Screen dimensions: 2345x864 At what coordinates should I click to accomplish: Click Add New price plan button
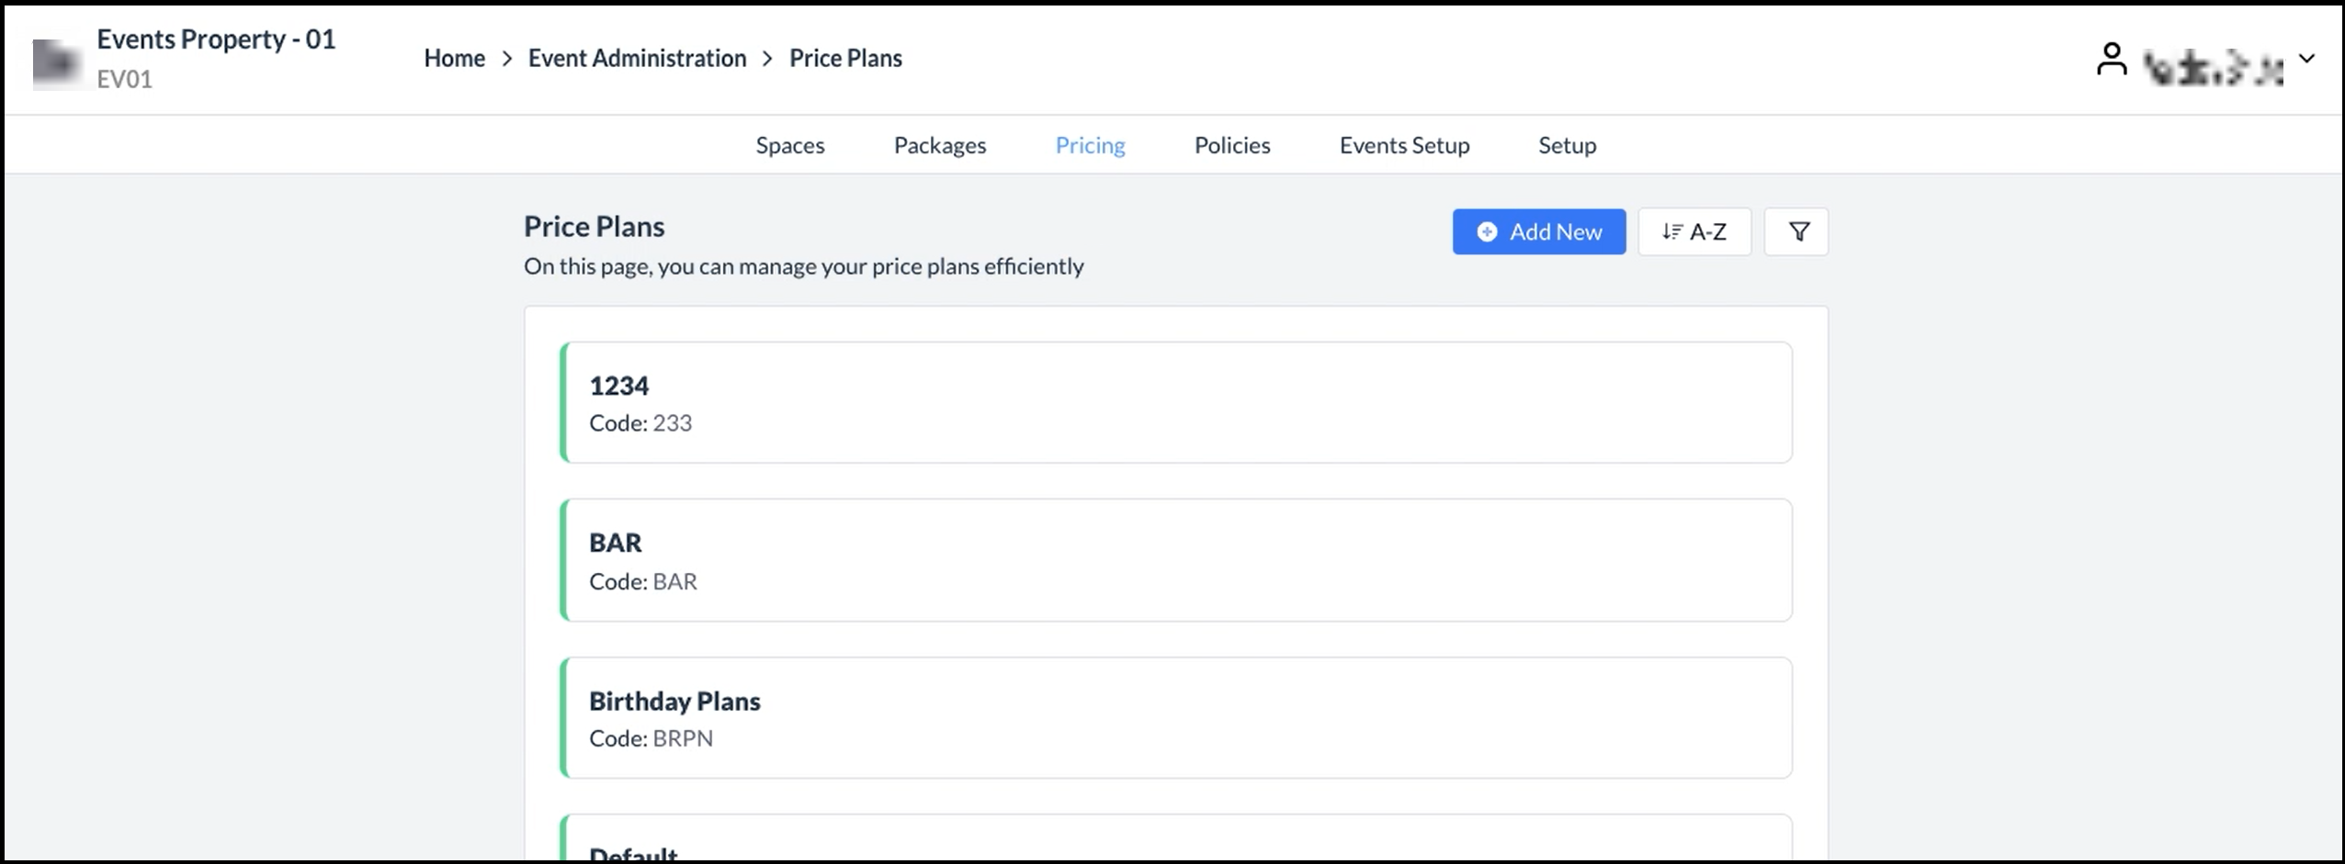[1538, 231]
